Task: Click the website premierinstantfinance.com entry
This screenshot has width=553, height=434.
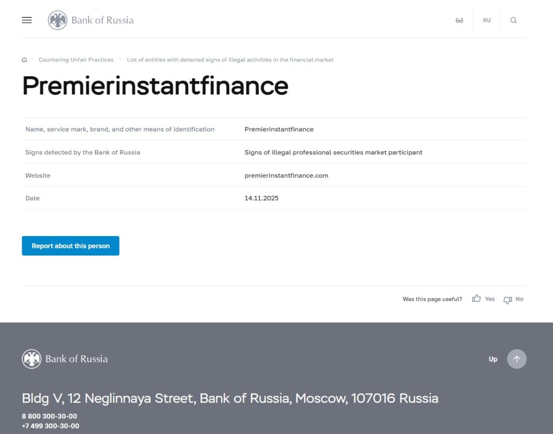Action: tap(286, 175)
